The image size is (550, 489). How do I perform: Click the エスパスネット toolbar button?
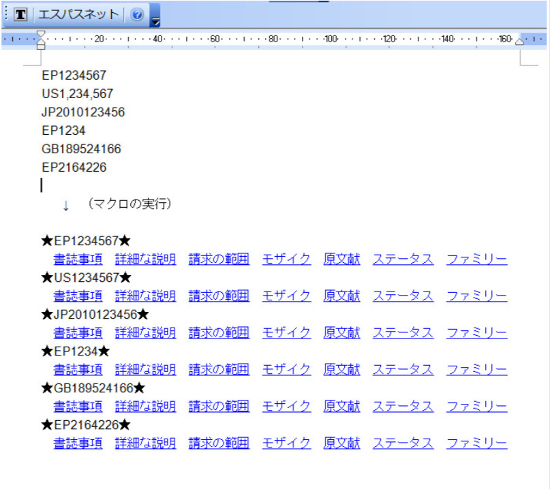click(x=78, y=15)
